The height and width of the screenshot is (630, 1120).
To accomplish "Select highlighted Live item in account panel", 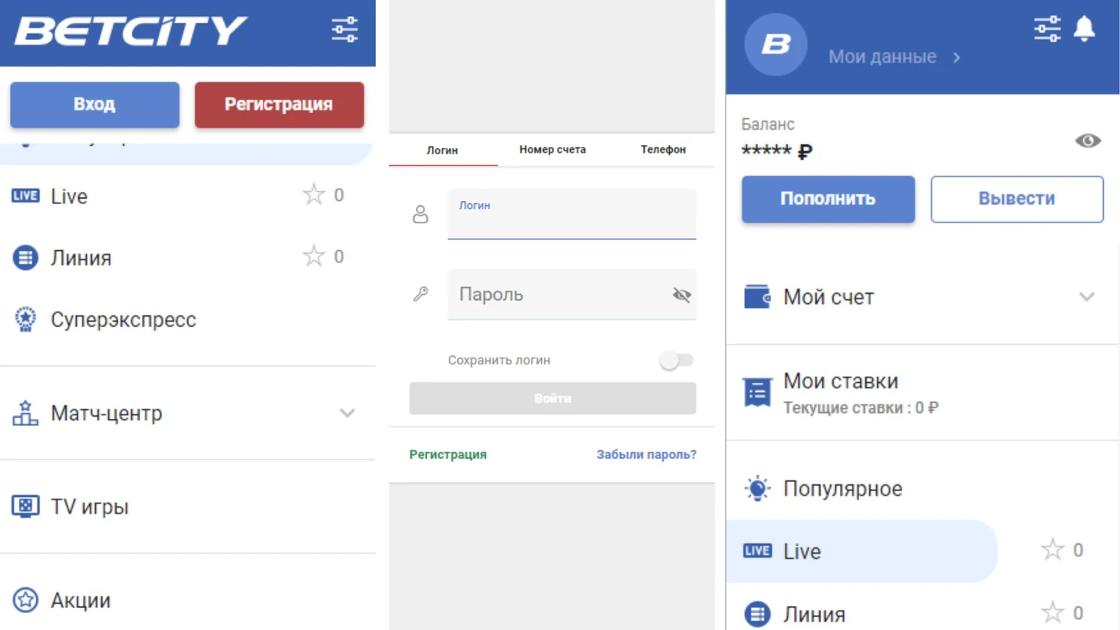I will [862, 551].
